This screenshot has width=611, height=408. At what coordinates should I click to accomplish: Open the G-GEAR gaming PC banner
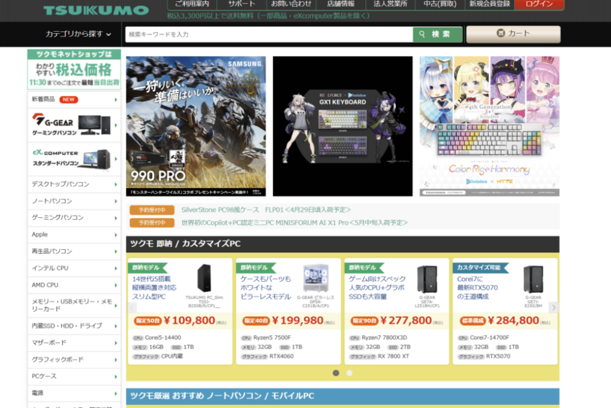coord(73,125)
